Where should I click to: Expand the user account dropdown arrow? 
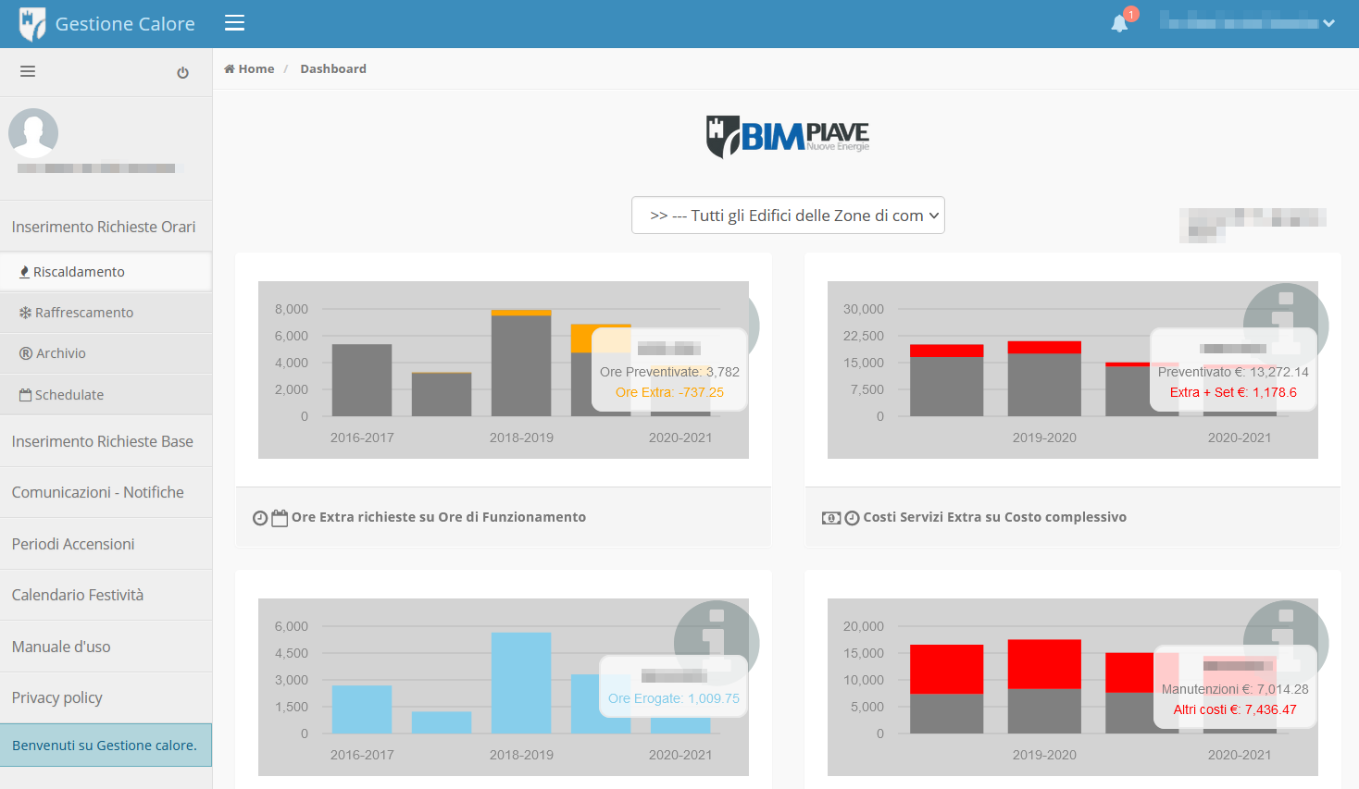pos(1329,23)
